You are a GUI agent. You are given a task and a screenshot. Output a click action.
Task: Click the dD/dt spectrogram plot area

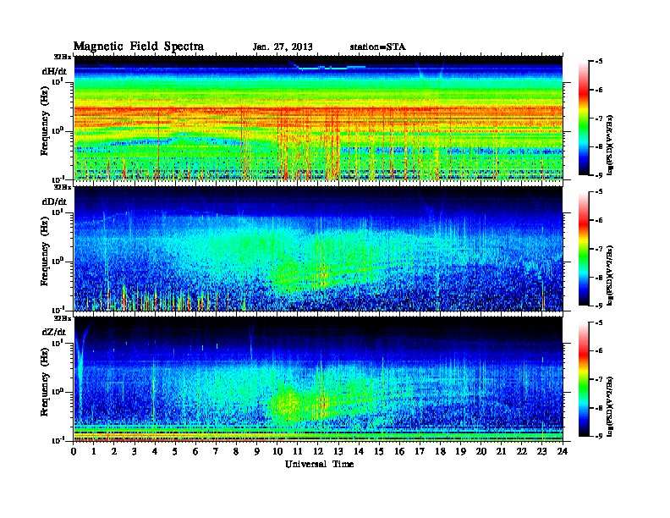point(318,248)
